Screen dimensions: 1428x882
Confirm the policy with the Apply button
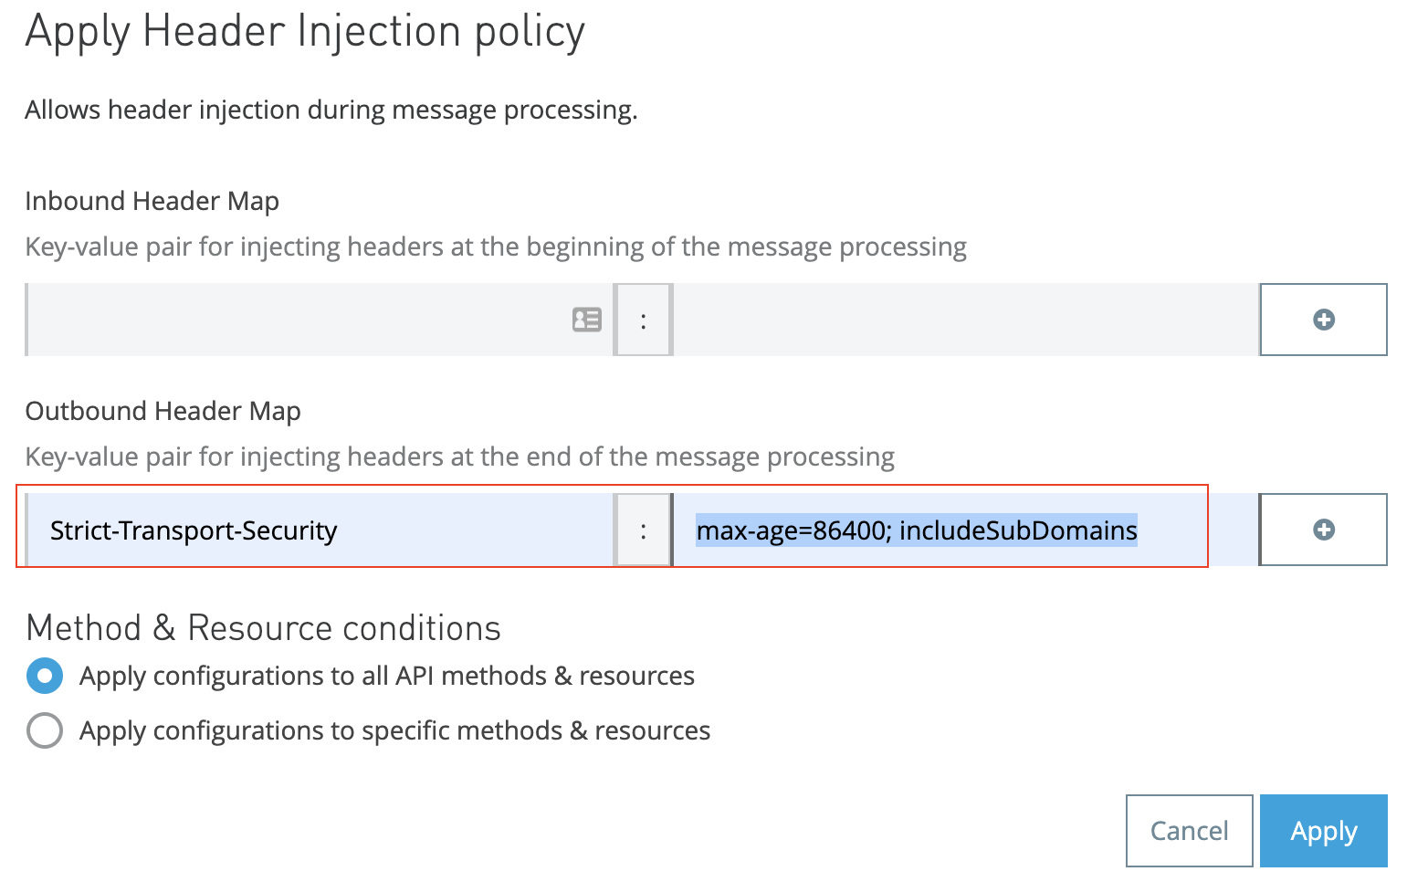(1323, 831)
